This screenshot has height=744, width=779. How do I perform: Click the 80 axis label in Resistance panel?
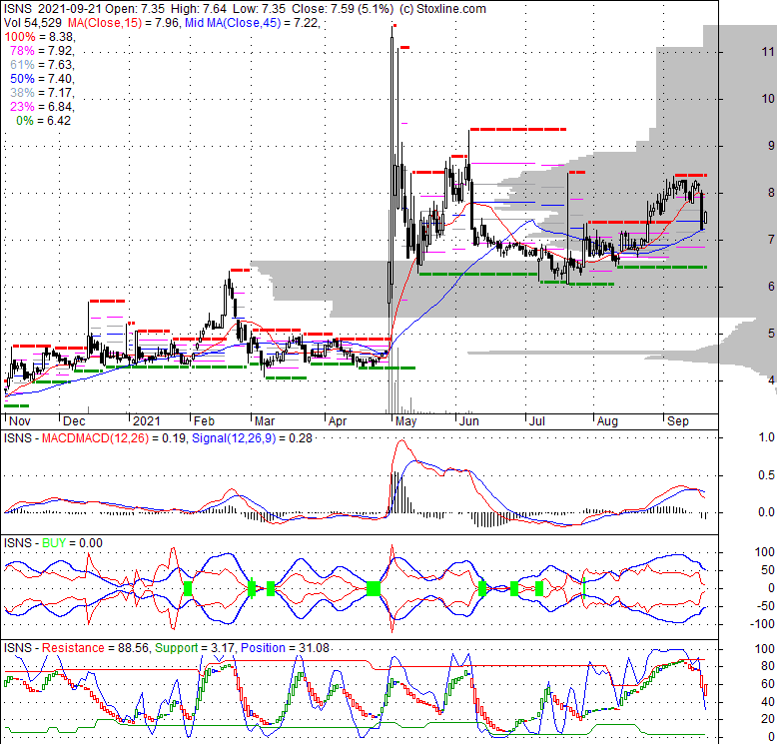point(768,666)
